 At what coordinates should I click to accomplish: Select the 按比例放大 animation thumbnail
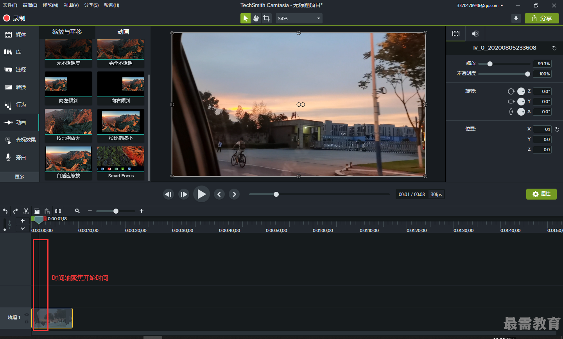point(68,126)
